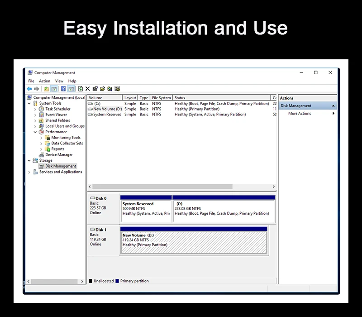Click the Monitoring Tools icon

[48, 138]
